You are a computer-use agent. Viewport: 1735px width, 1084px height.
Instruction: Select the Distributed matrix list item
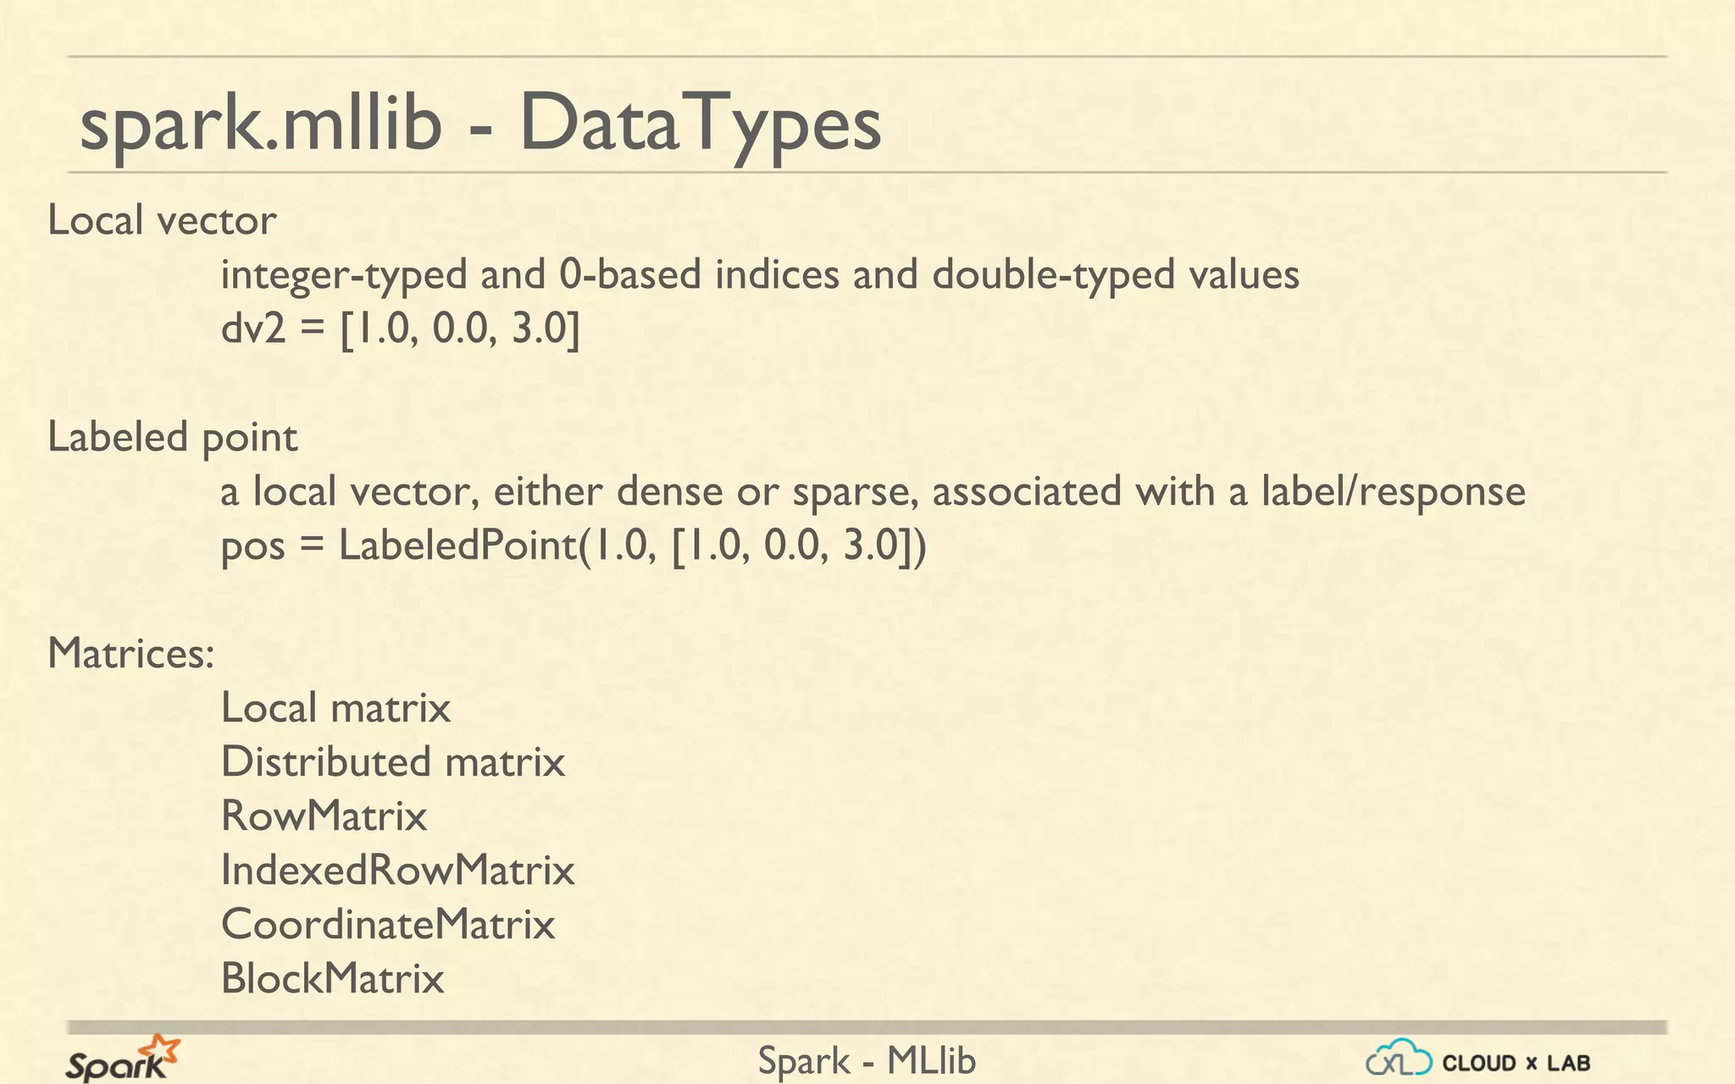click(x=392, y=762)
